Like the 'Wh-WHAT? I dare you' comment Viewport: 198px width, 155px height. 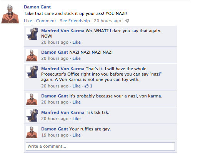[77, 42]
